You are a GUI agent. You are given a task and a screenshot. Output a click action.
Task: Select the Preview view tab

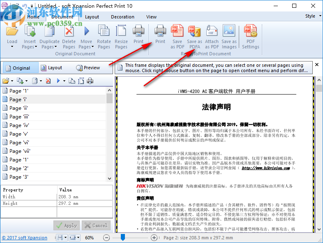click(x=88, y=68)
